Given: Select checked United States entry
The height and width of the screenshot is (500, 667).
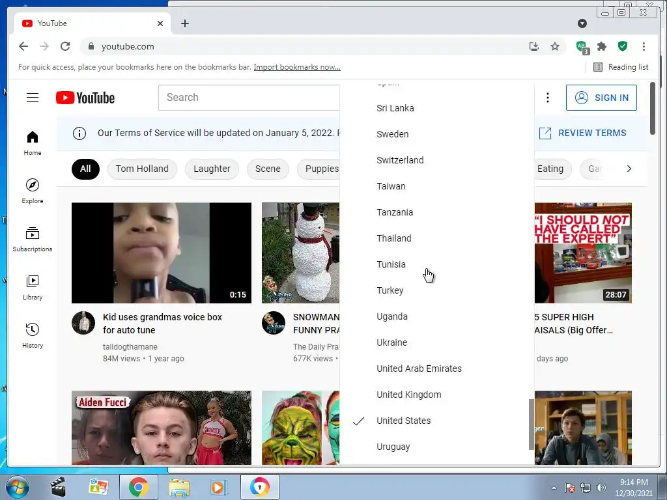Looking at the screenshot, I should pos(437,421).
